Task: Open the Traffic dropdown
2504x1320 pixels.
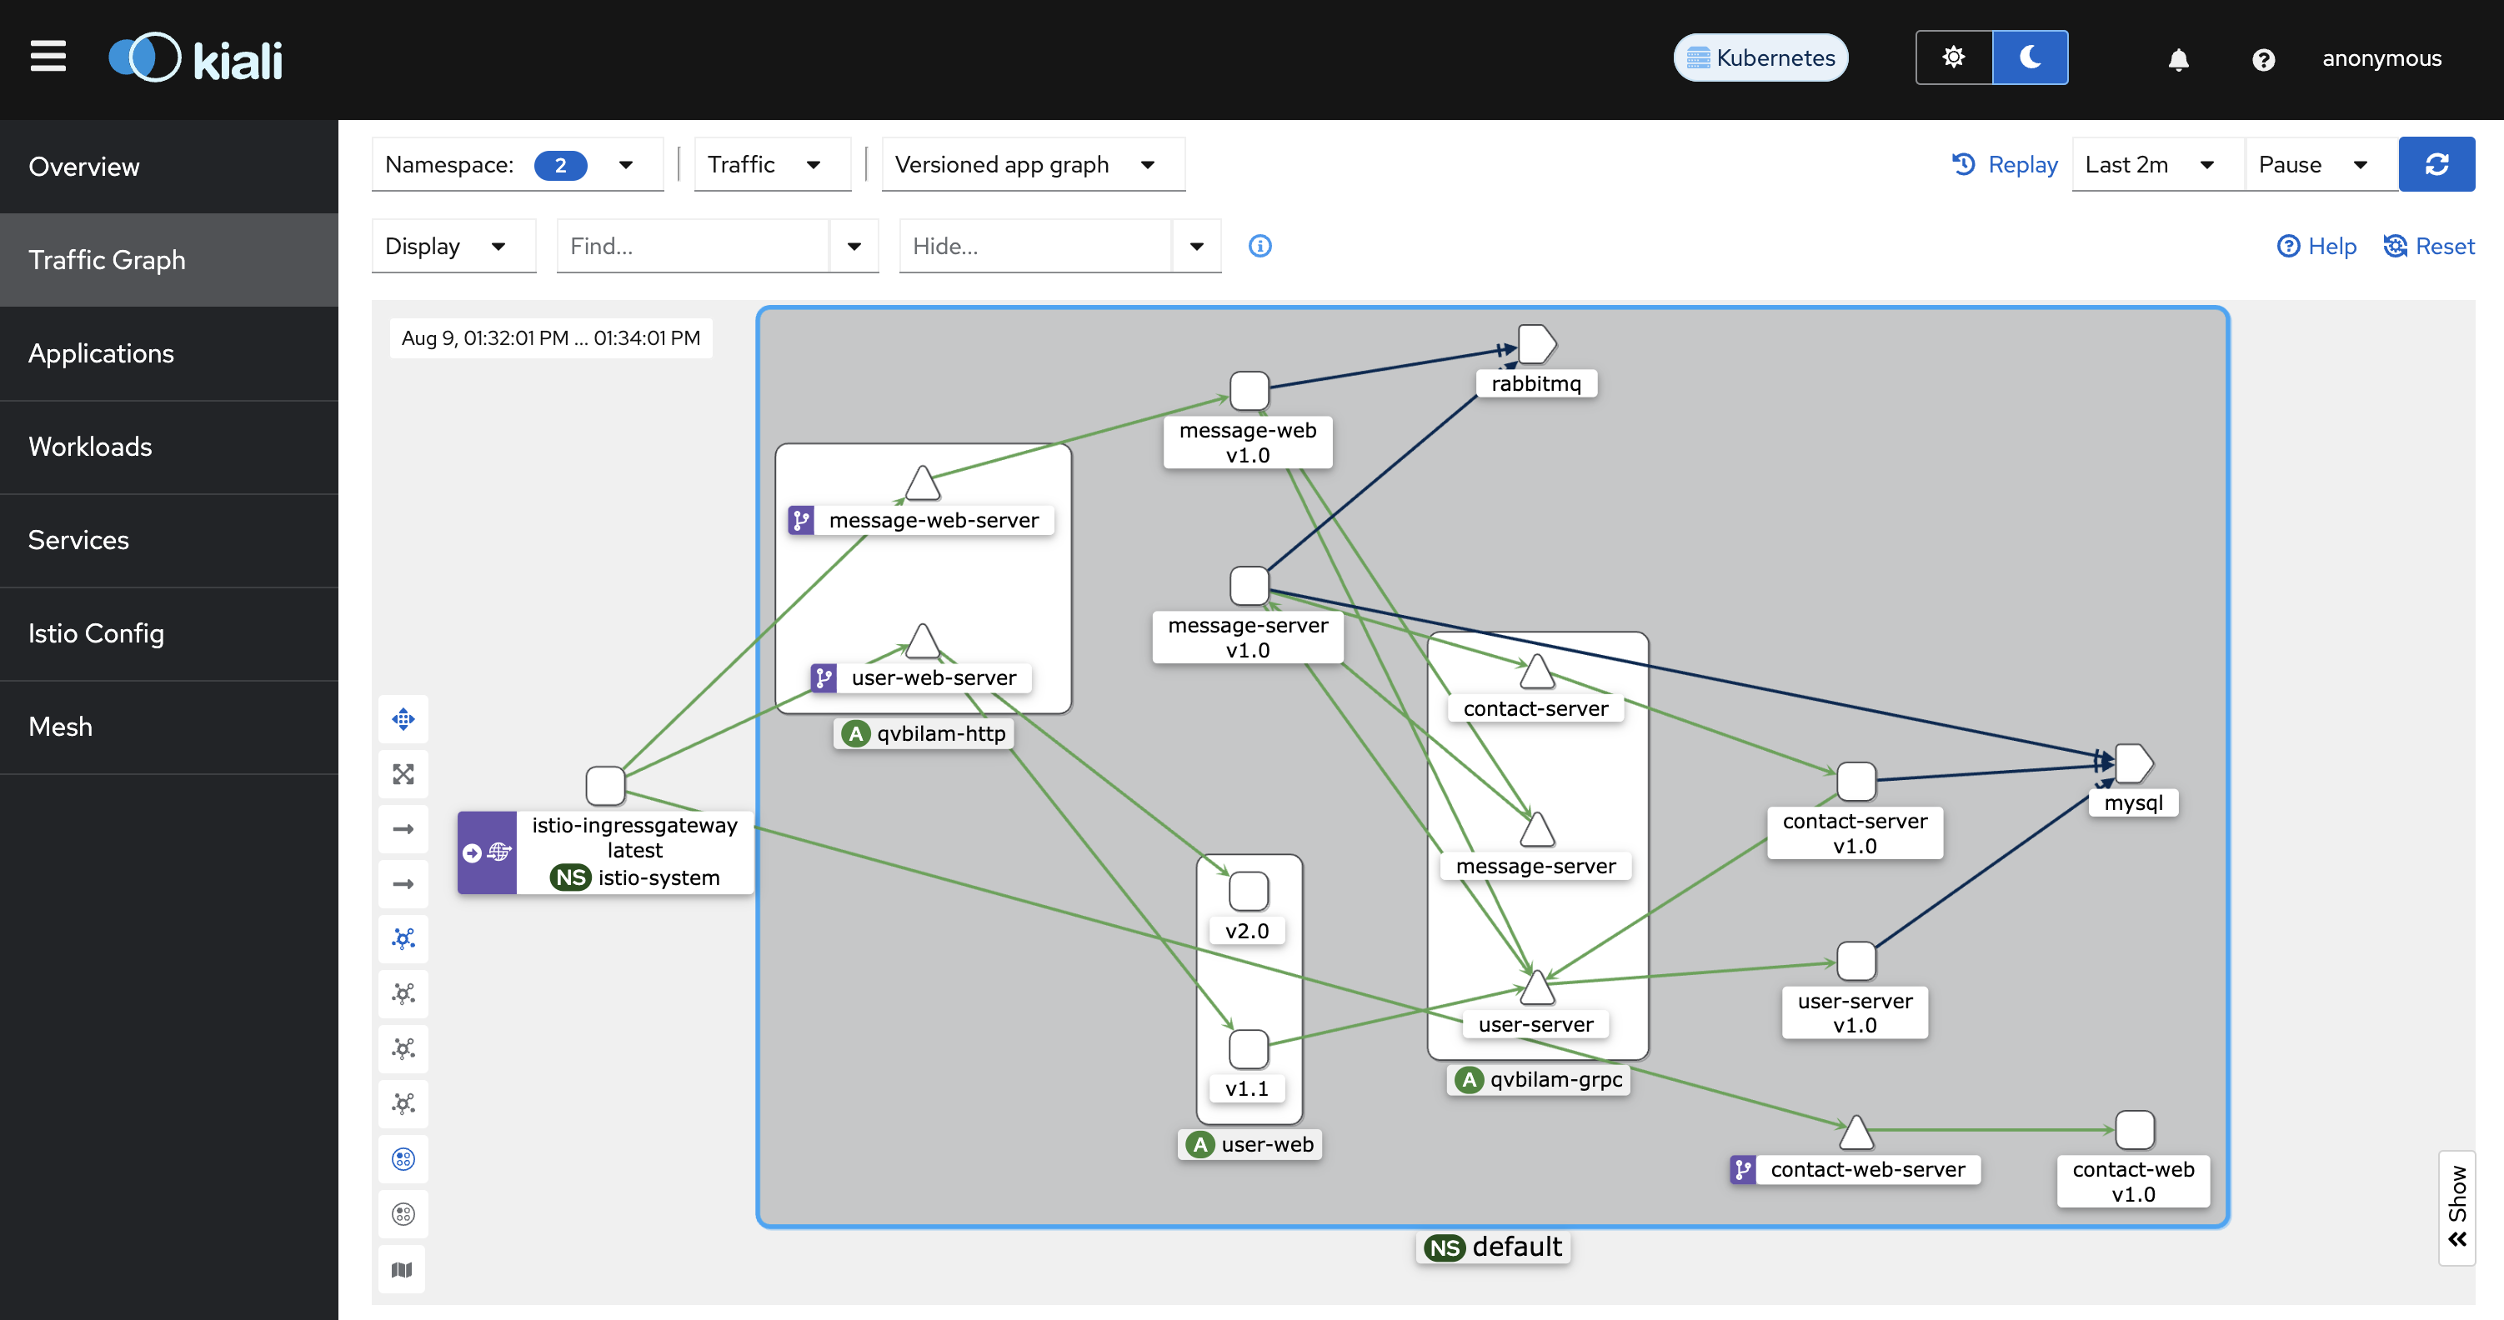Action: coord(772,164)
